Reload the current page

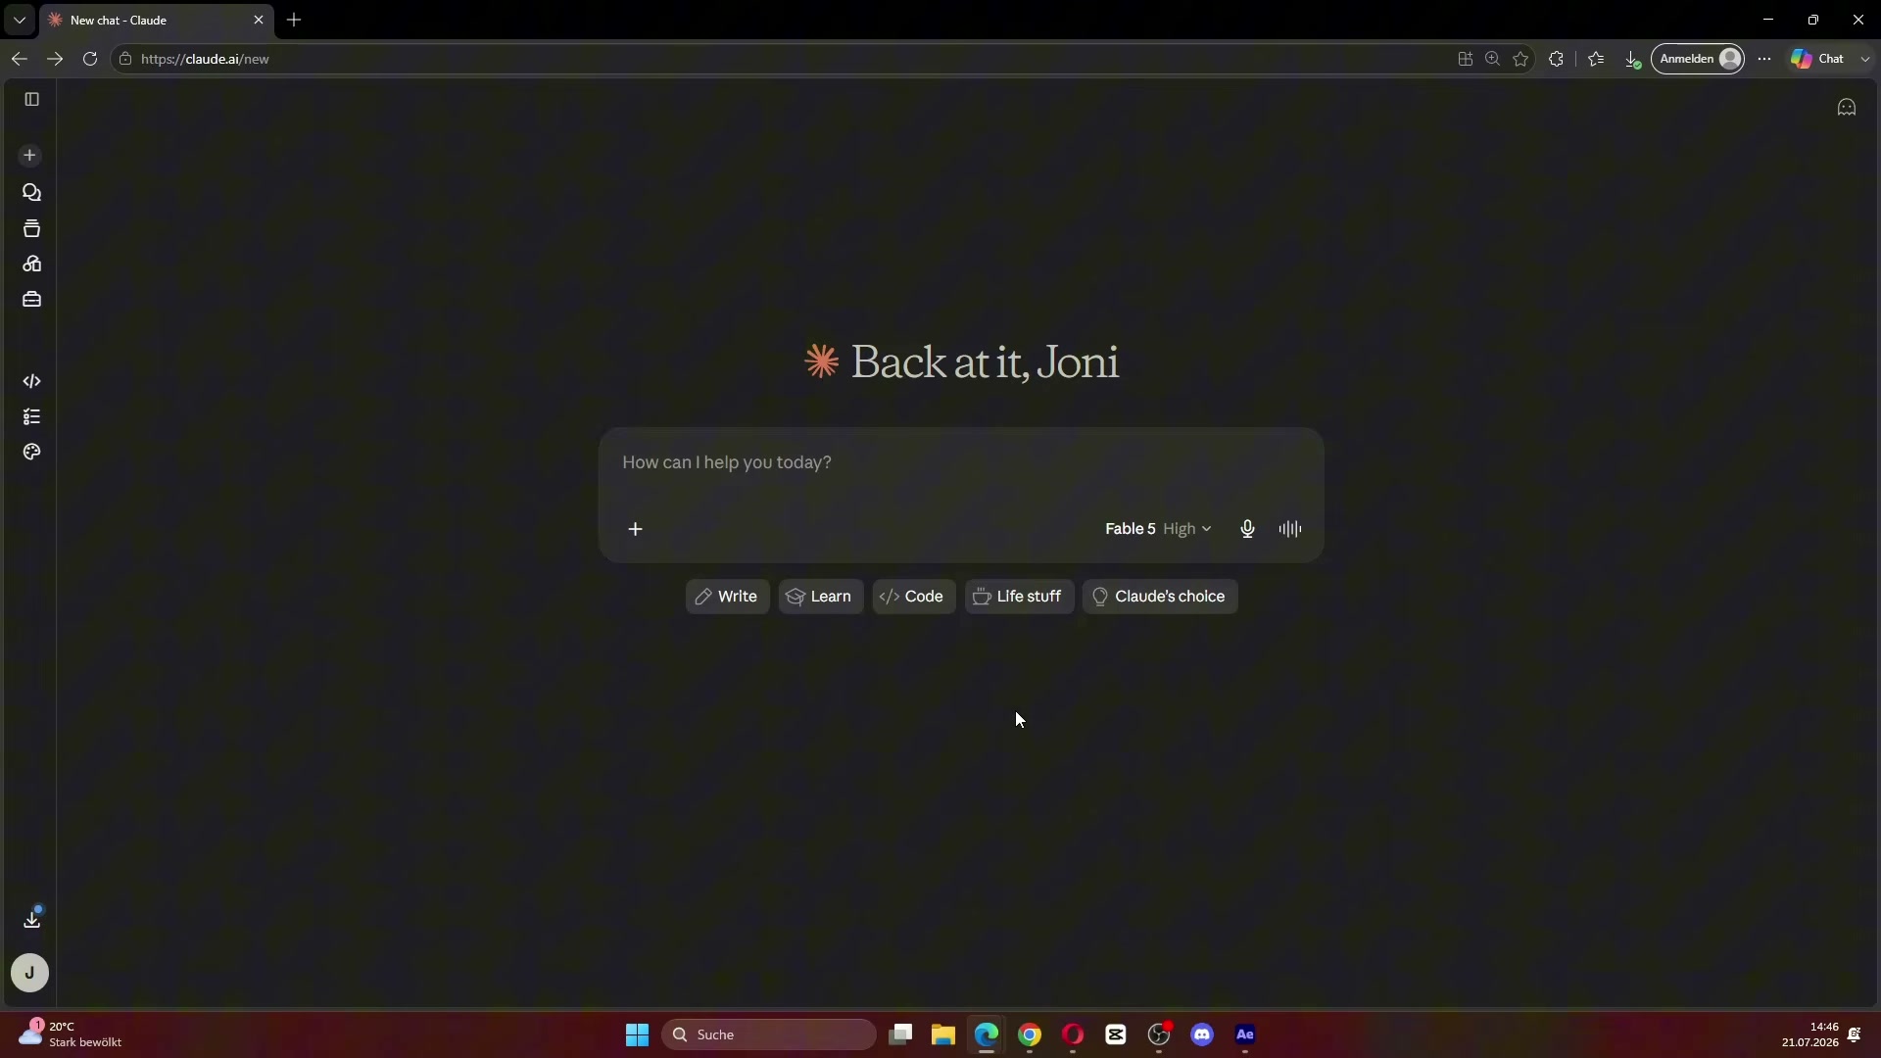(90, 59)
